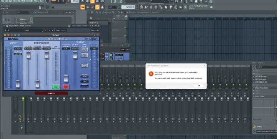Click the Play button in the transport bar
The height and width of the screenshot is (139, 277).
click(58, 2)
